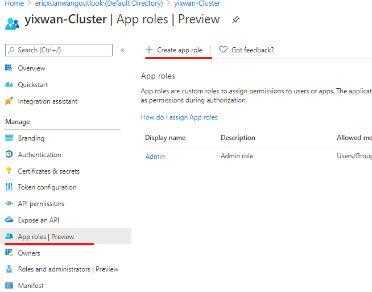Click Got feedback? button
This screenshot has width=372, height=292.
246,50
